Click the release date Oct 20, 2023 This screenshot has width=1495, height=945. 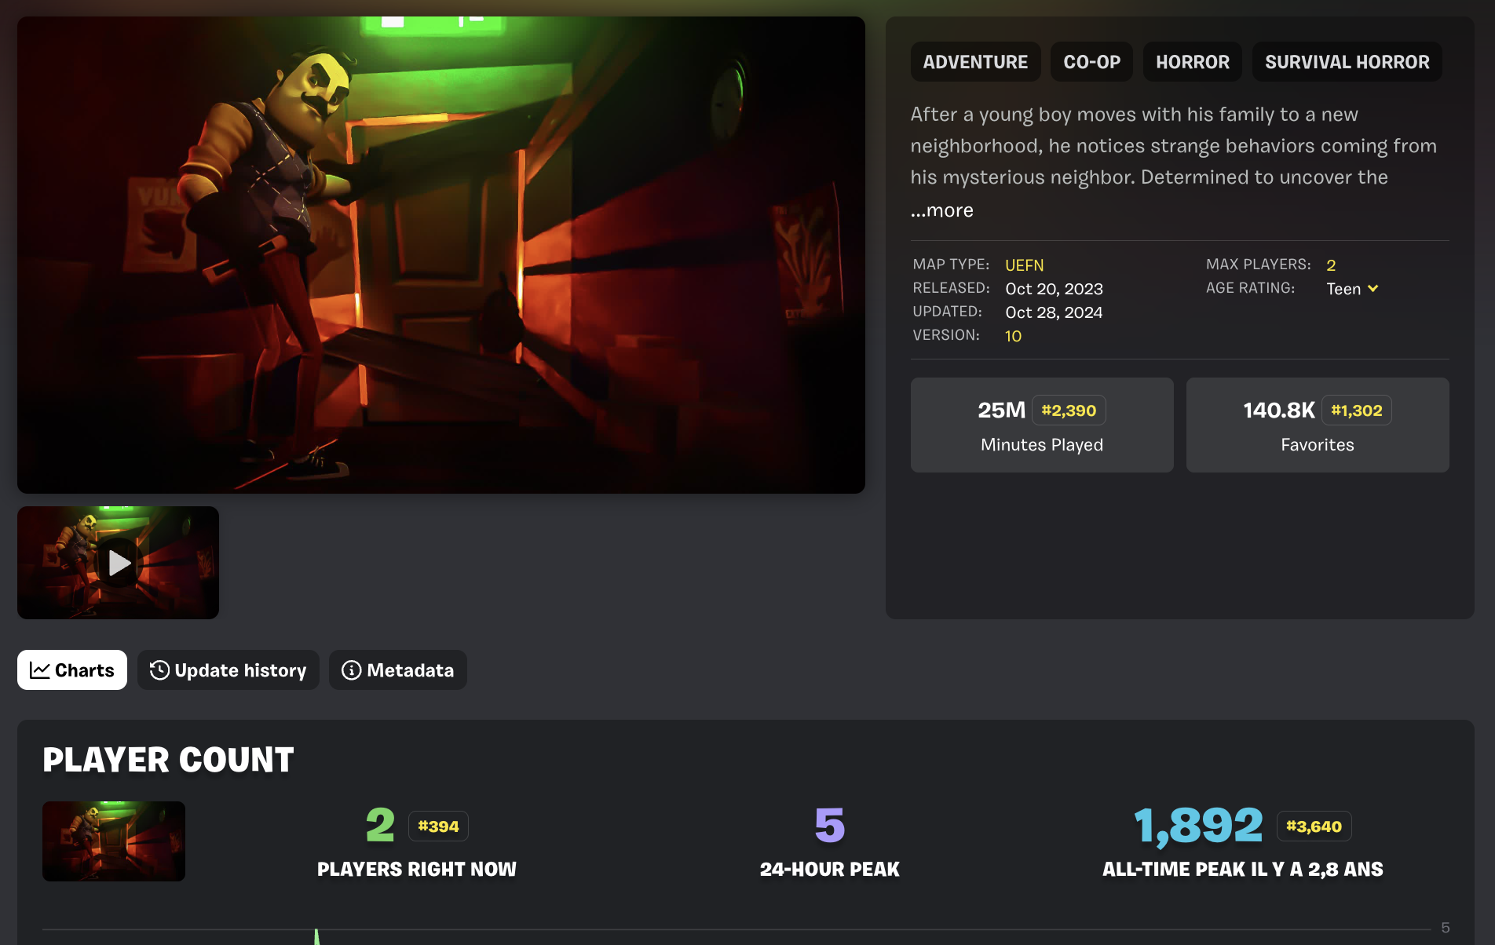pyautogui.click(x=1054, y=289)
